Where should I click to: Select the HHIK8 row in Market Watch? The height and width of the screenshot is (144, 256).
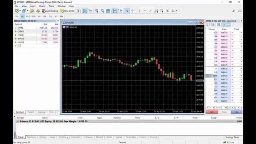36,42
